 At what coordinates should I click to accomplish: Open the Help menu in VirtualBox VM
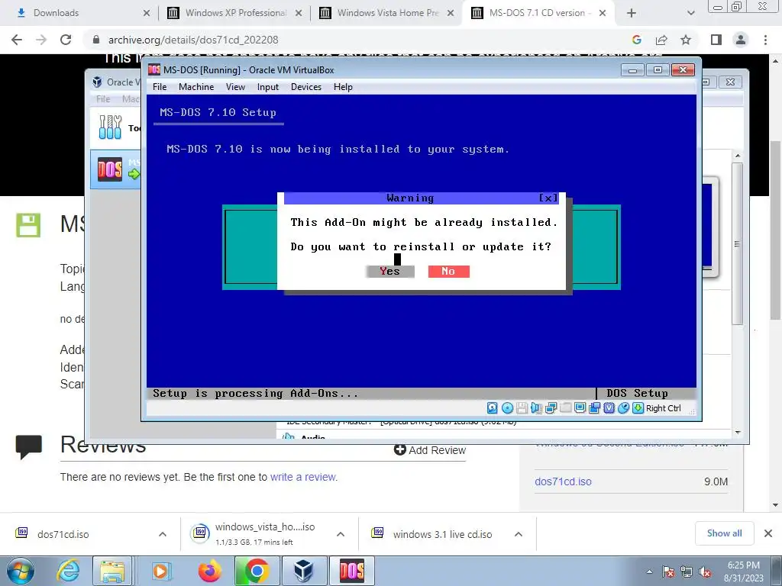343,87
